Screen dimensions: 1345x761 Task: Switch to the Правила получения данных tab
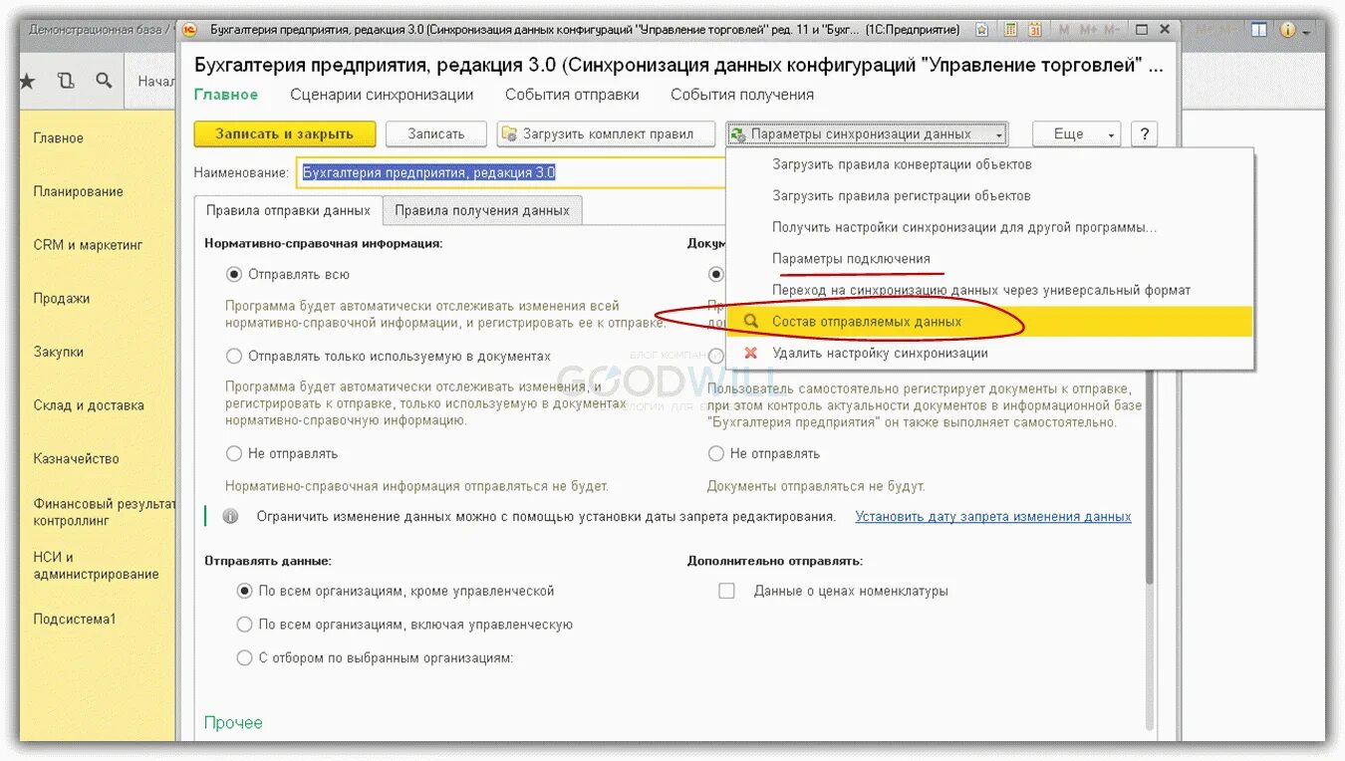click(x=482, y=210)
